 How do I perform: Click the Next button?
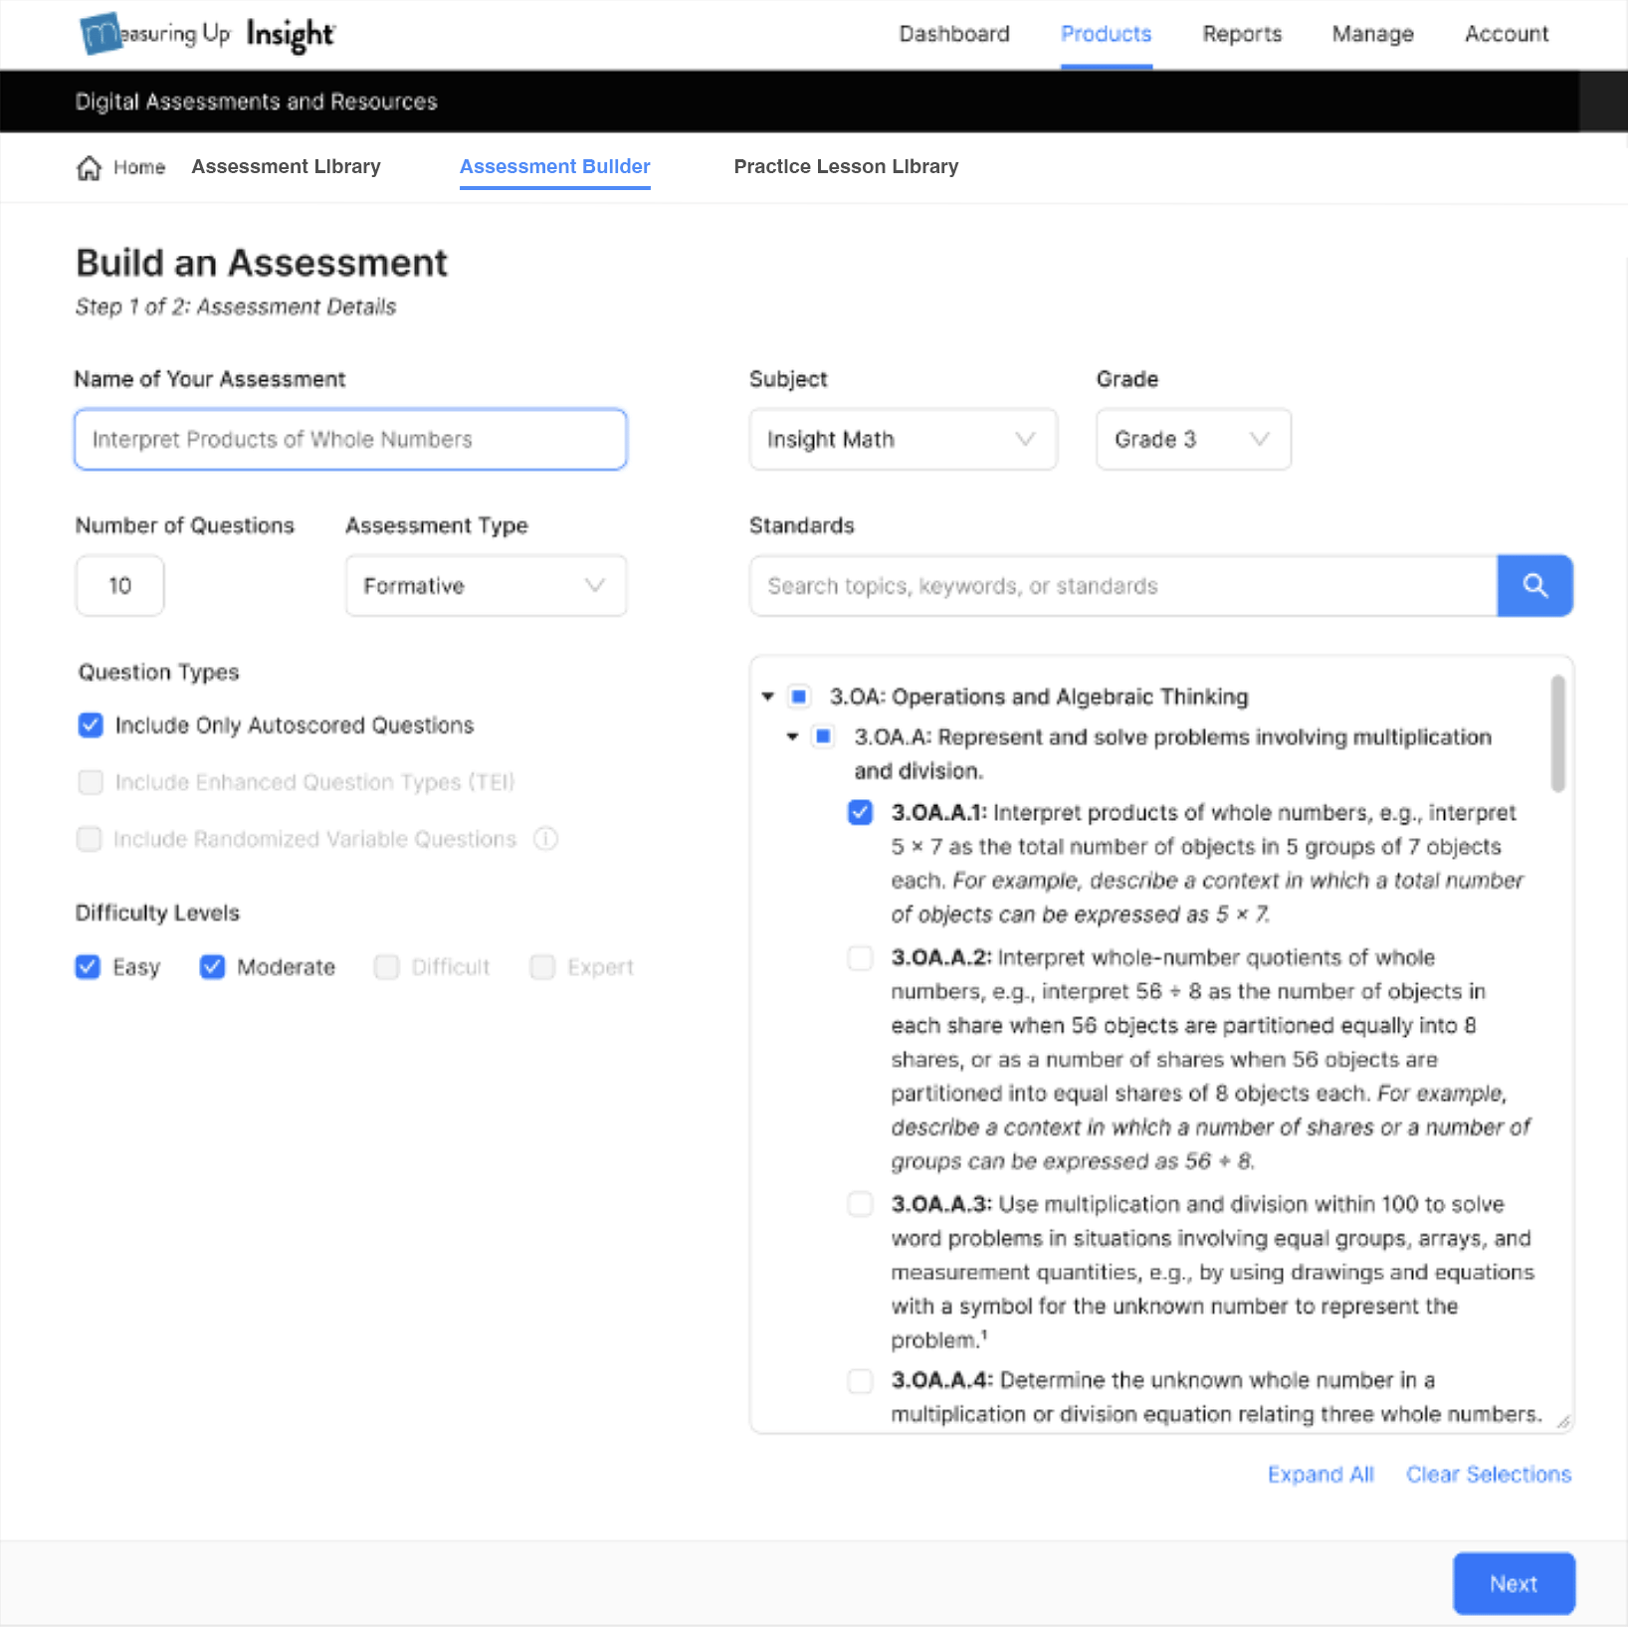pos(1514,1583)
